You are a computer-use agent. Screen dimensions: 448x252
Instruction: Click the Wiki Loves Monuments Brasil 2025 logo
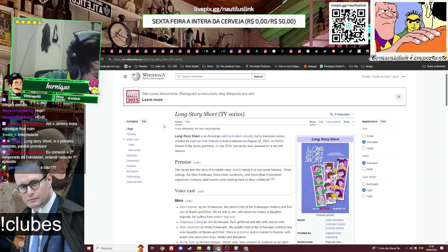click(x=133, y=97)
